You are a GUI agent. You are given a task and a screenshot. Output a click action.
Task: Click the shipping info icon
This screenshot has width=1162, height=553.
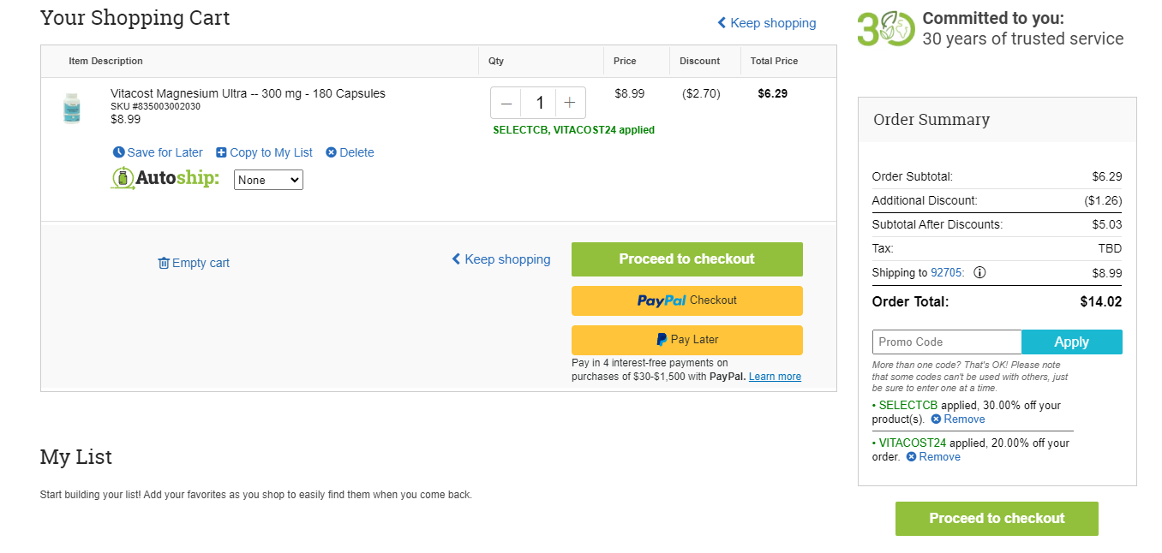(x=979, y=273)
